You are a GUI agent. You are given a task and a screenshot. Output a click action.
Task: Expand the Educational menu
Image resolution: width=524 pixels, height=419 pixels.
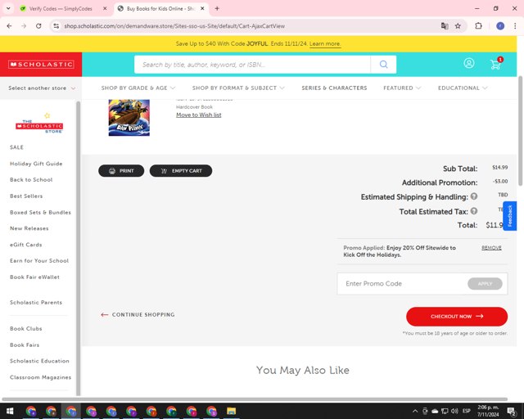(463, 88)
